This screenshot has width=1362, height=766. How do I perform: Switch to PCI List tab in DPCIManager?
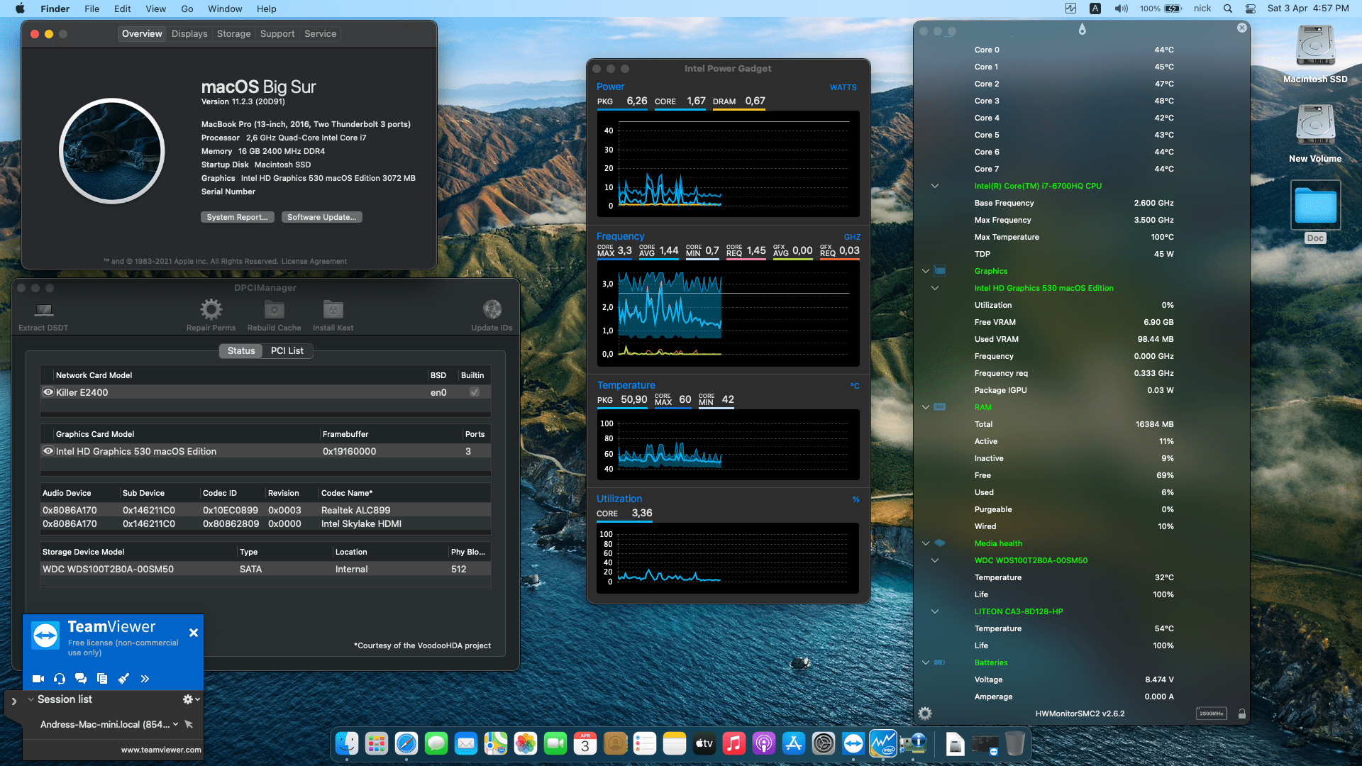[287, 350]
